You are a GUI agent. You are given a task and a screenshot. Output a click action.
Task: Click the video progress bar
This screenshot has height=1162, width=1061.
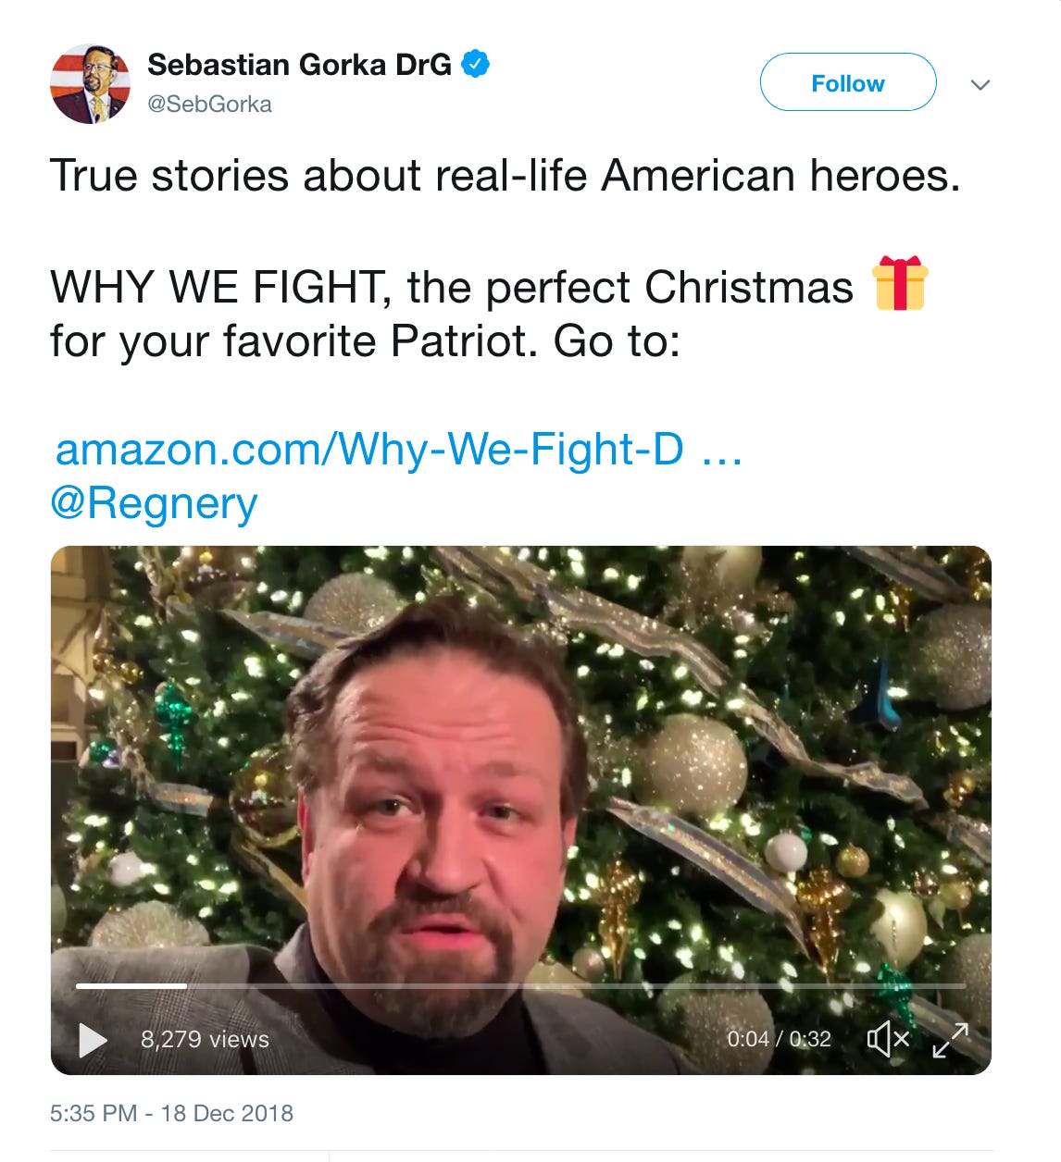pyautogui.click(x=518, y=986)
